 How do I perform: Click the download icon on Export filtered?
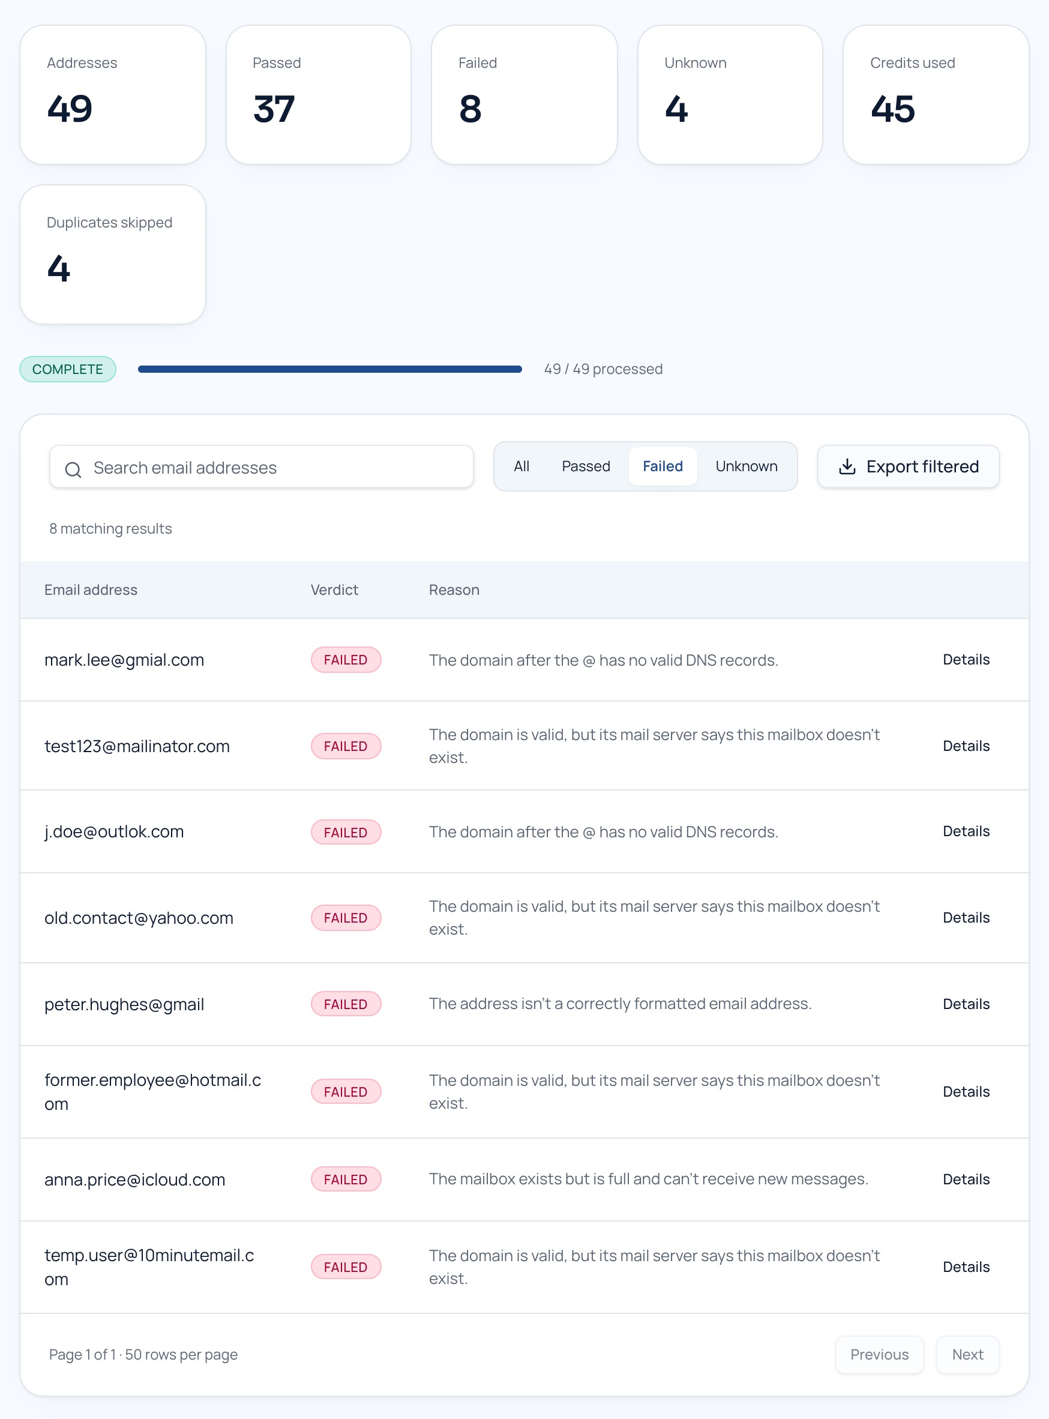[x=847, y=467]
